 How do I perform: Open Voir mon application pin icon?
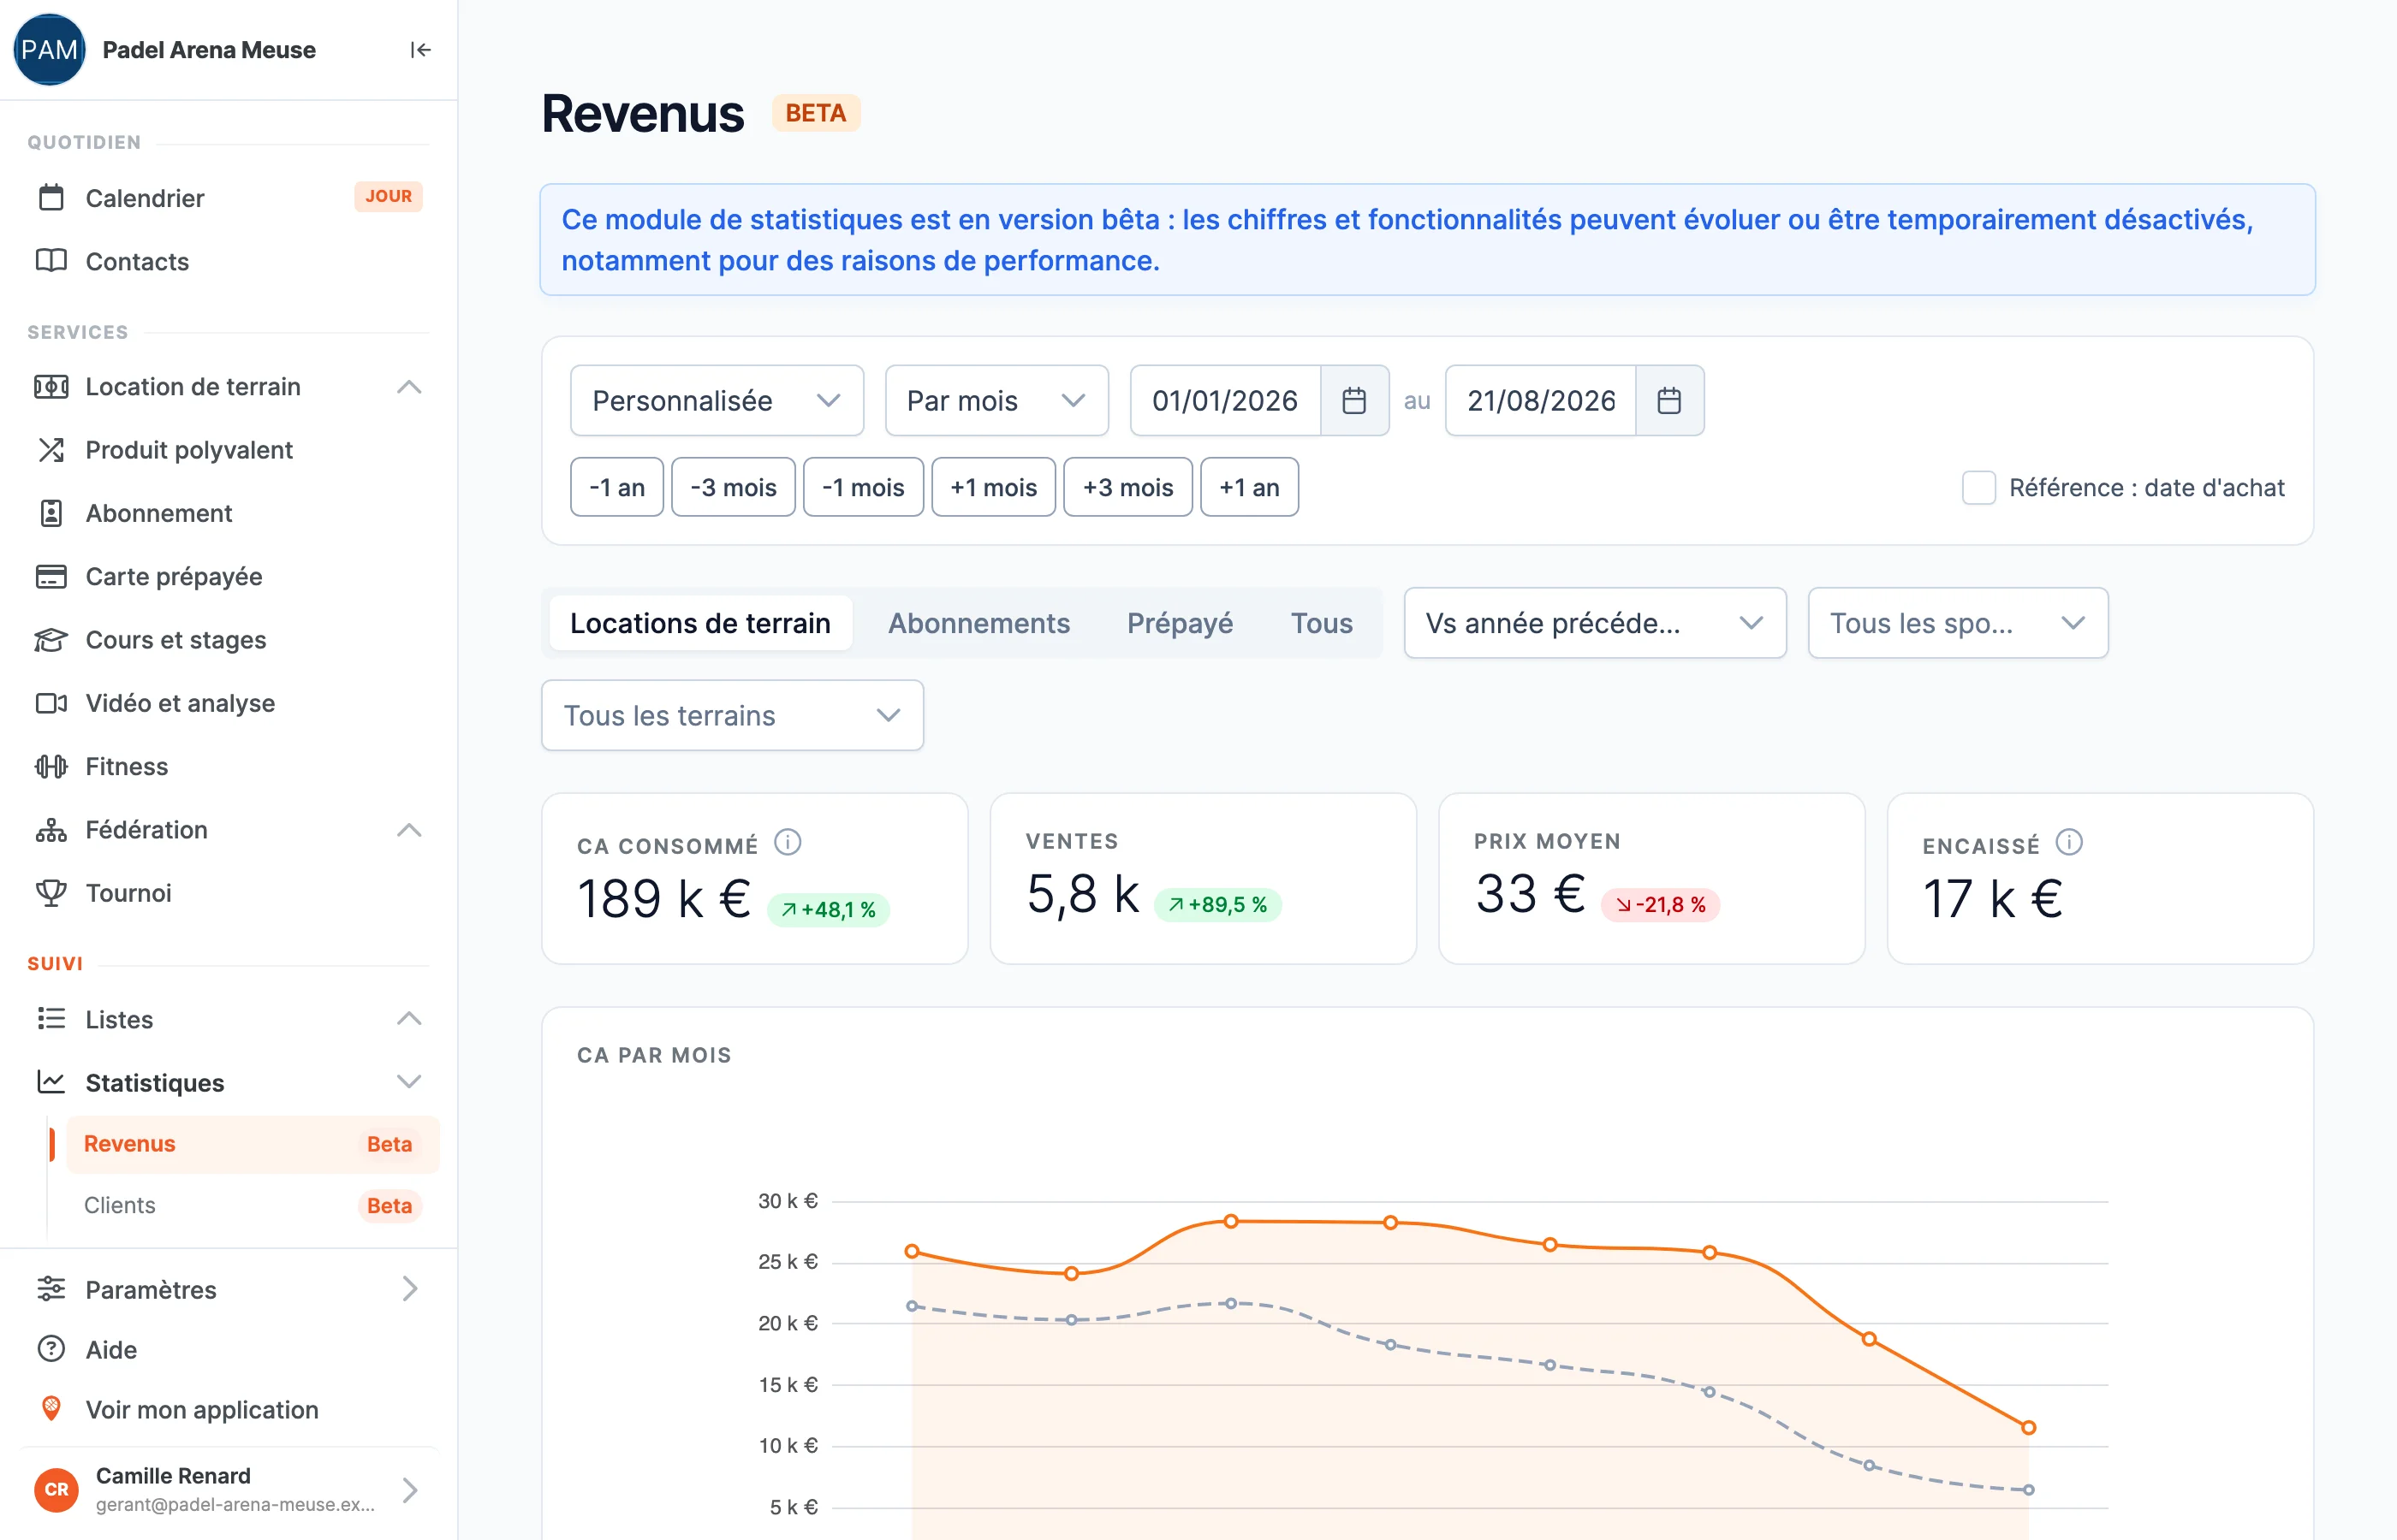(51, 1409)
